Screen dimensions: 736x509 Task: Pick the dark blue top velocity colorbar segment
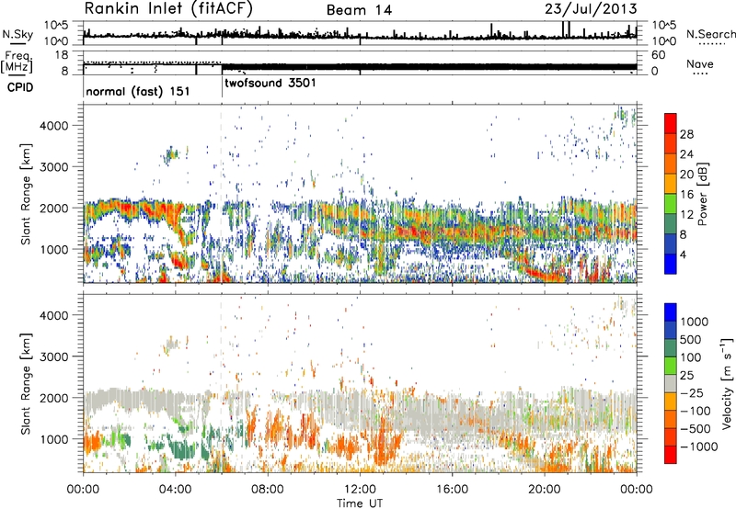coord(671,312)
